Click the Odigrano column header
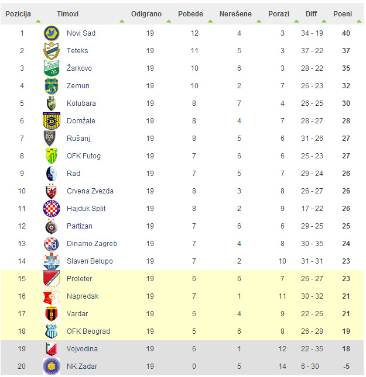The width and height of the screenshot is (366, 377). click(x=146, y=14)
